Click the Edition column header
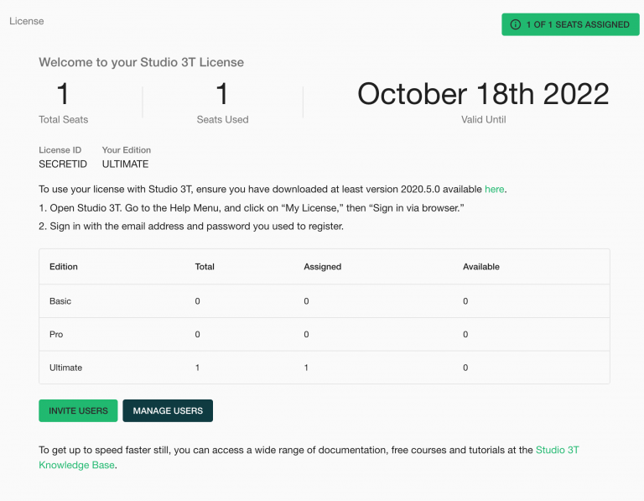This screenshot has height=501, width=644. pyautogui.click(x=64, y=267)
